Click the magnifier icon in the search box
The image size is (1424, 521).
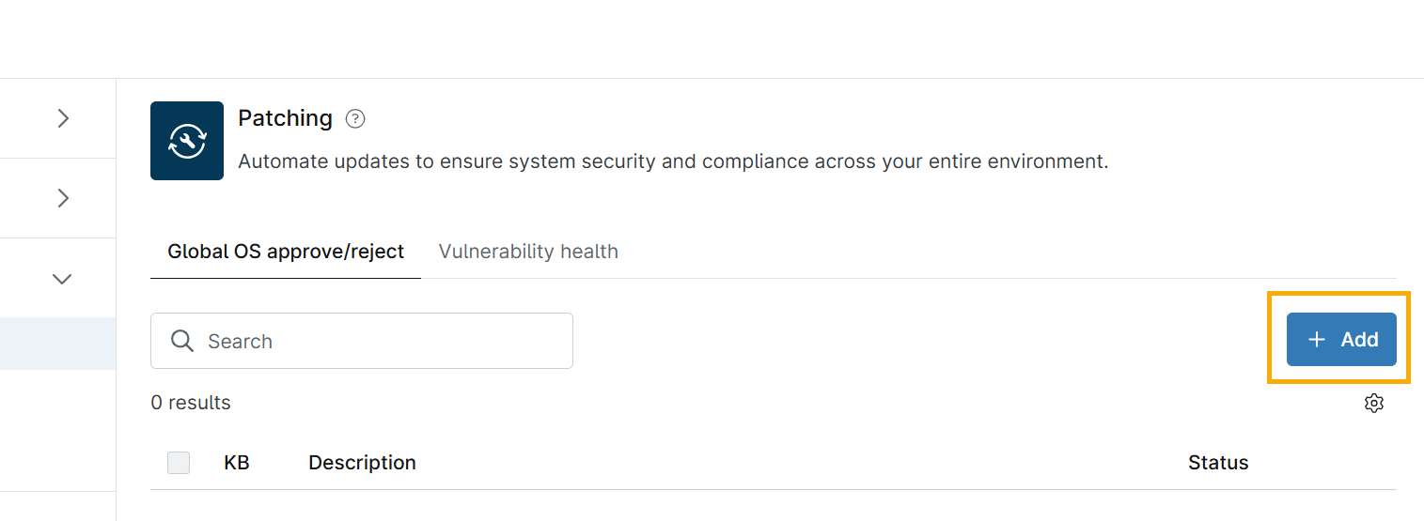click(x=182, y=341)
